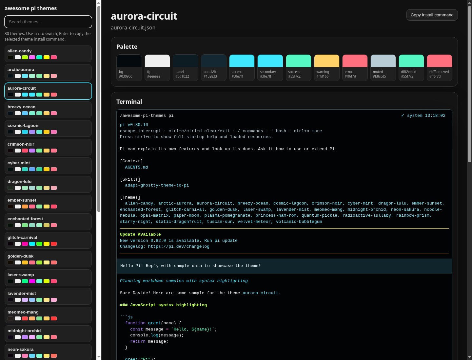Image resolution: width=472 pixels, height=360 pixels.
Task: Click the sidebar scroll-up arrow
Action: [x=99, y=3]
